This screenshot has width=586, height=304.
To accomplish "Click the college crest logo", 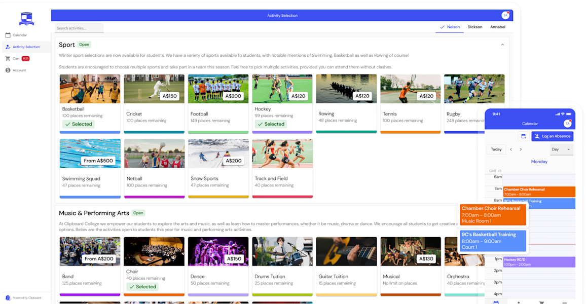I will (x=26, y=19).
